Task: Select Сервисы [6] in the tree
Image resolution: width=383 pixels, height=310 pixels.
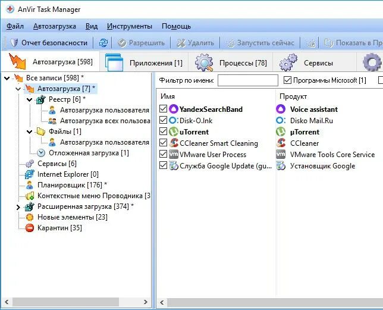Action: [57, 164]
